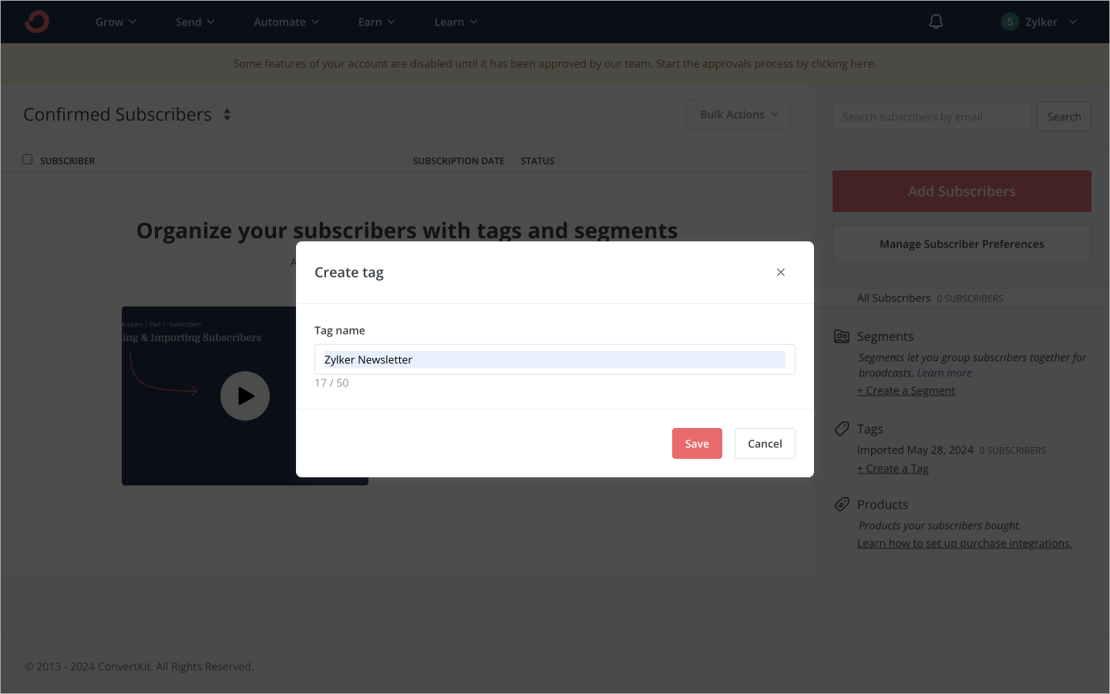Click the 'Segments' sidebar heading
The width and height of the screenshot is (1110, 694).
[885, 336]
